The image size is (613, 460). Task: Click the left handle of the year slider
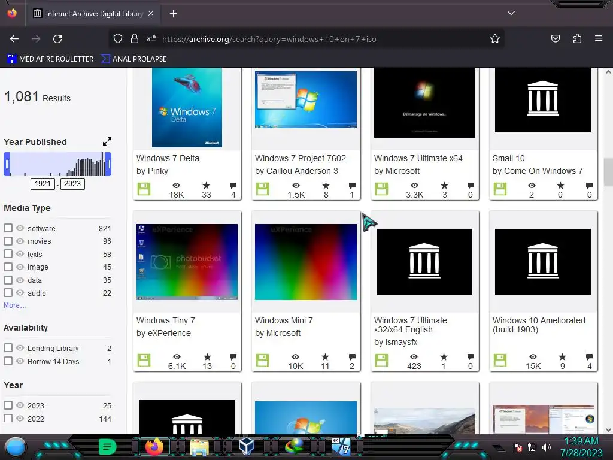(7, 164)
